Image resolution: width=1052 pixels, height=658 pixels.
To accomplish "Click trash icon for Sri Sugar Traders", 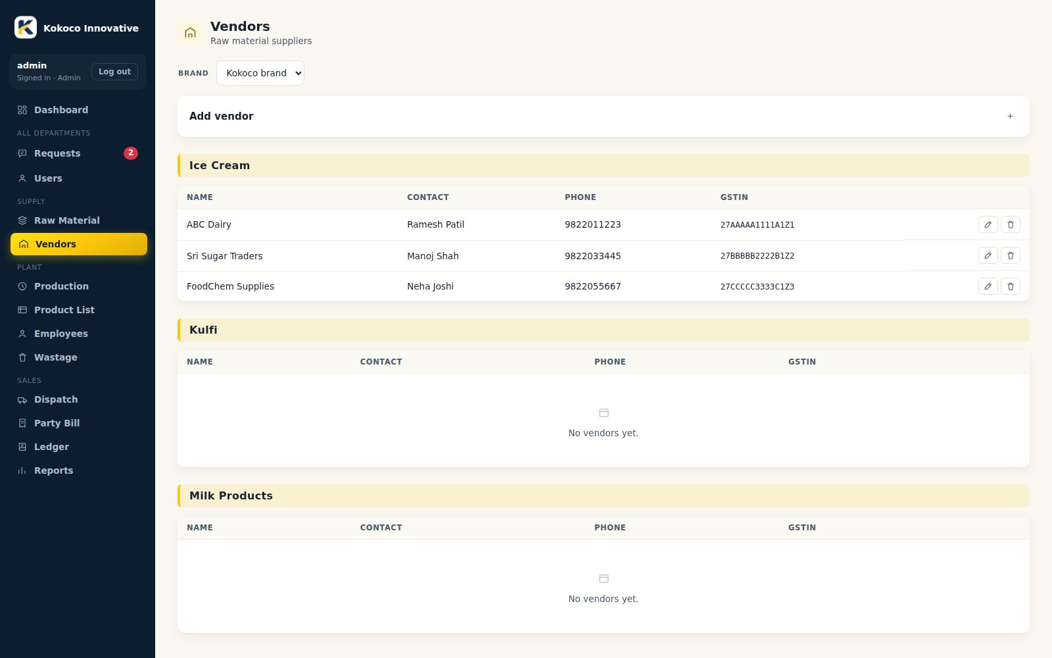I will pos(1011,255).
